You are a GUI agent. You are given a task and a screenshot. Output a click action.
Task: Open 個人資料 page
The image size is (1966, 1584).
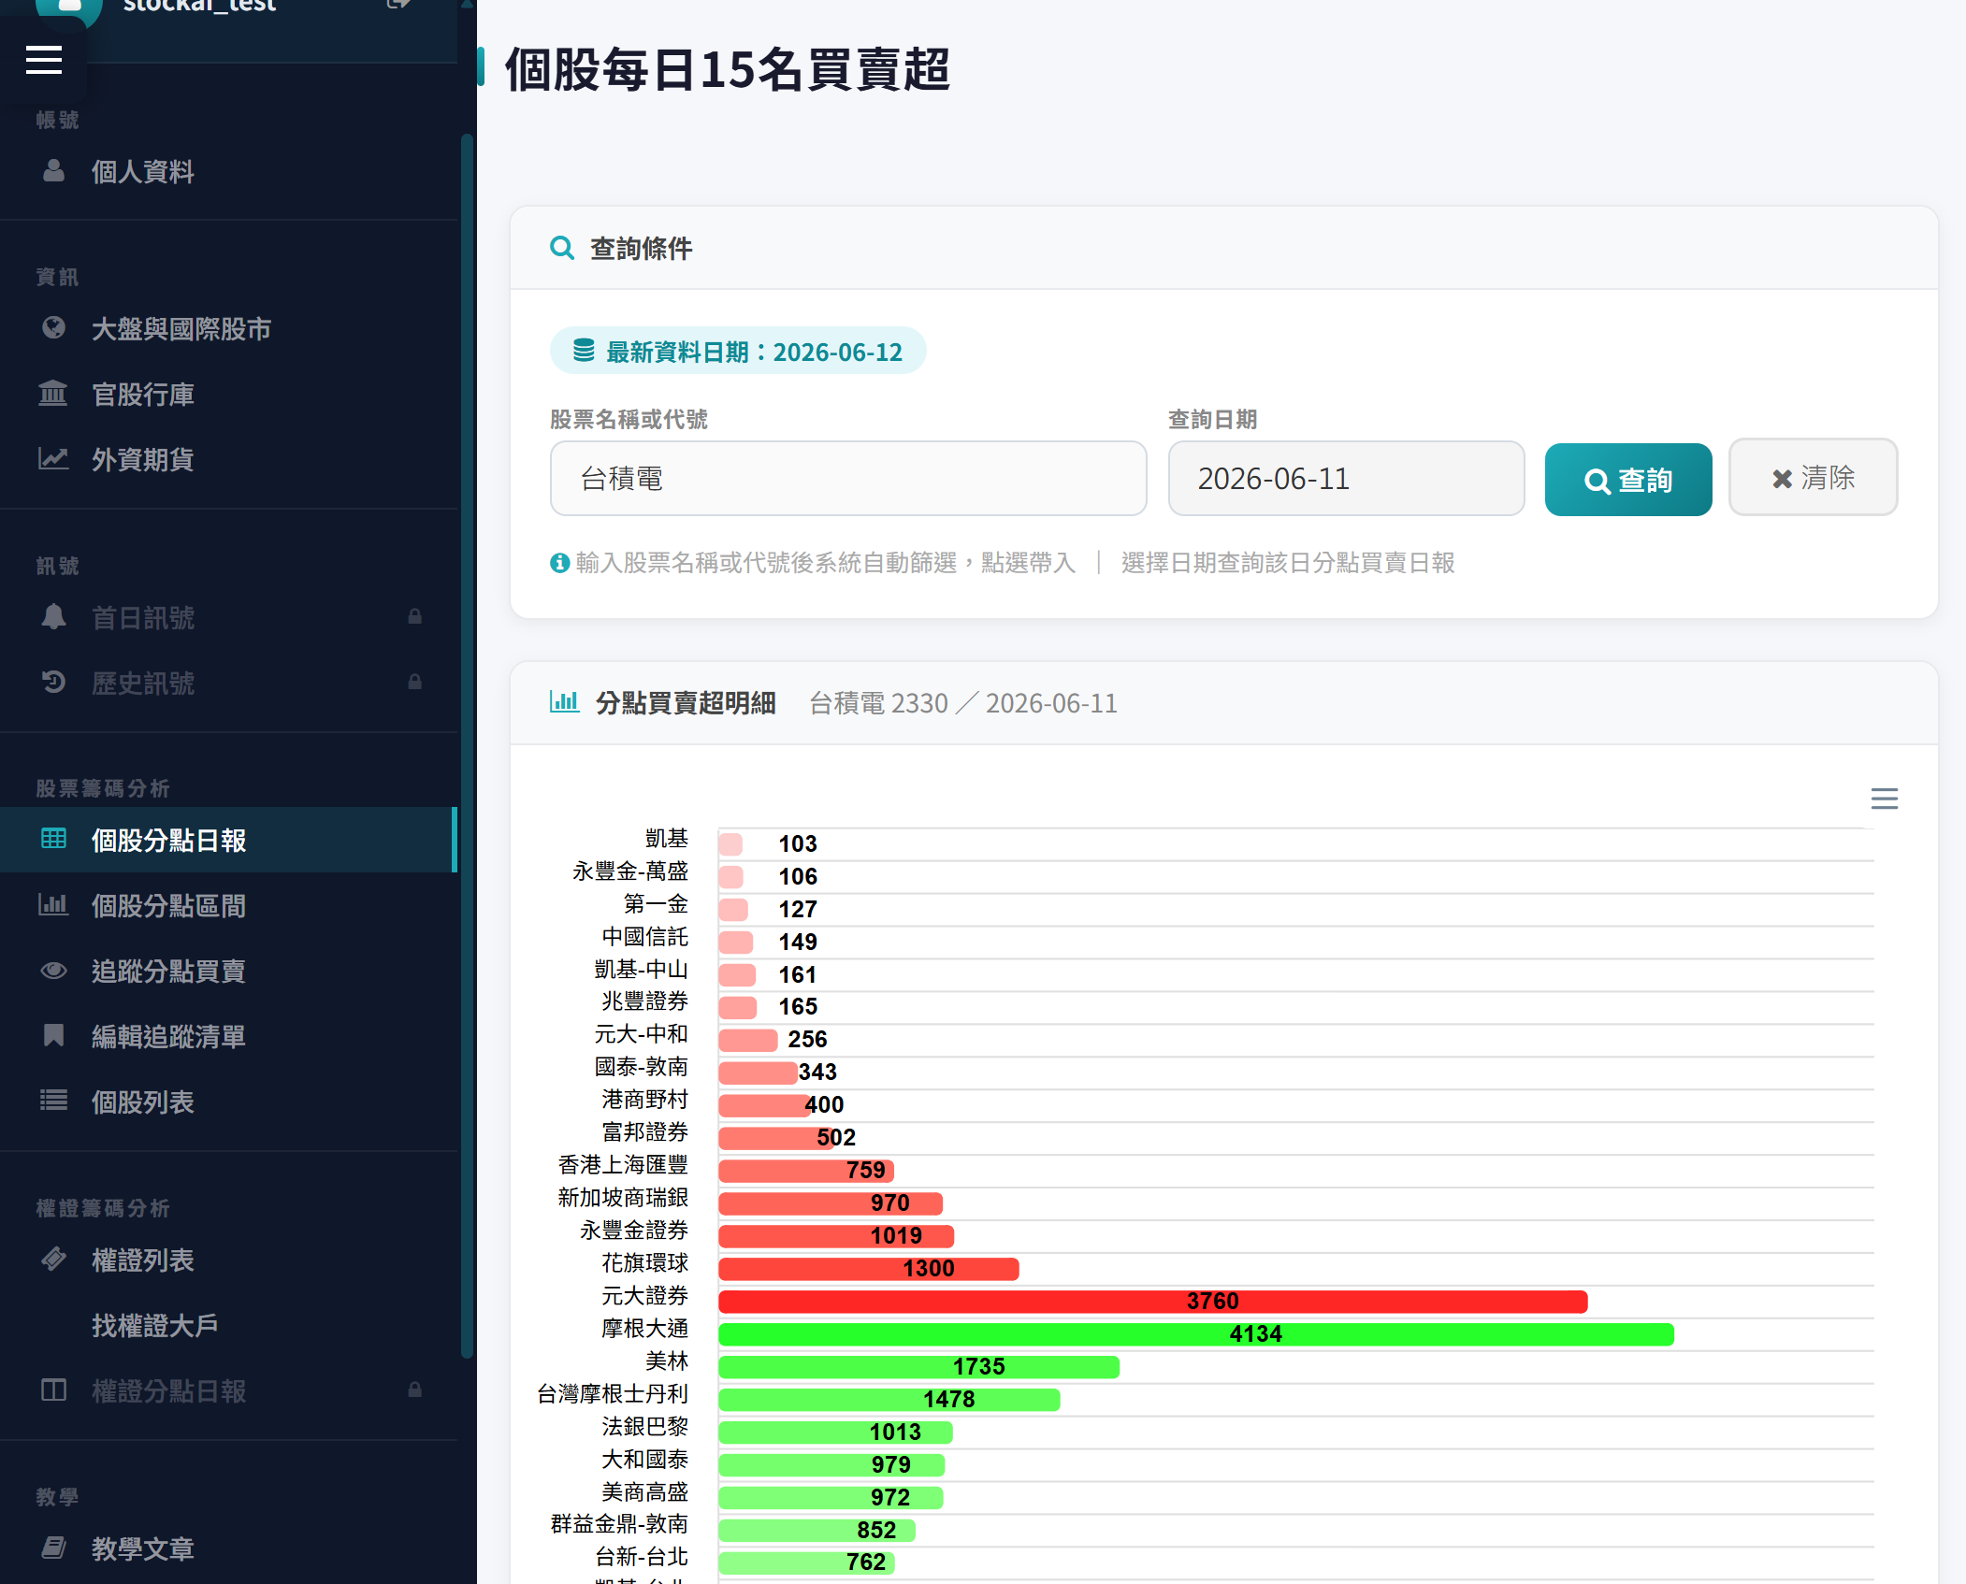pyautogui.click(x=142, y=171)
